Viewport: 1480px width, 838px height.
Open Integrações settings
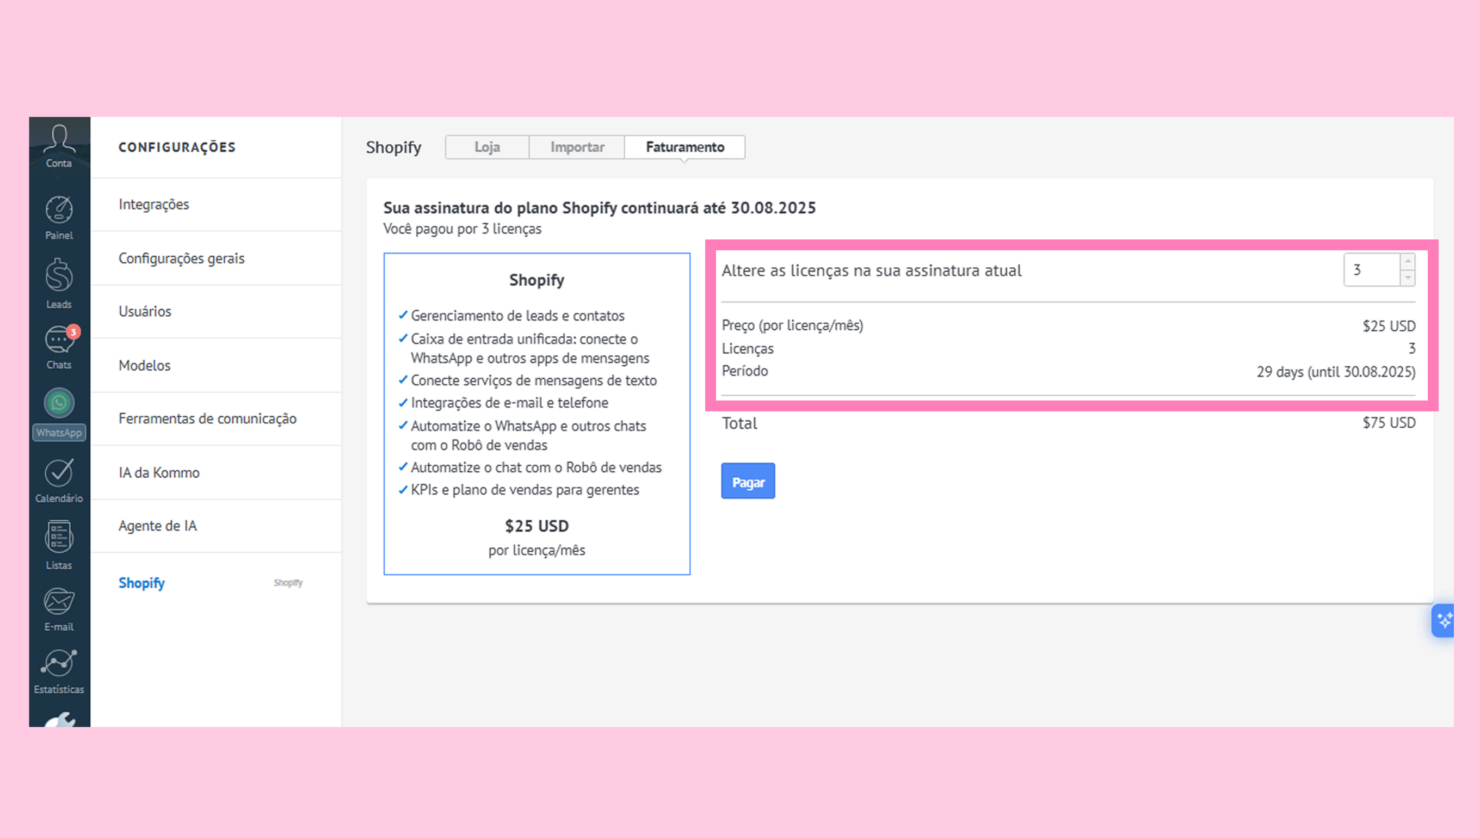coord(217,204)
